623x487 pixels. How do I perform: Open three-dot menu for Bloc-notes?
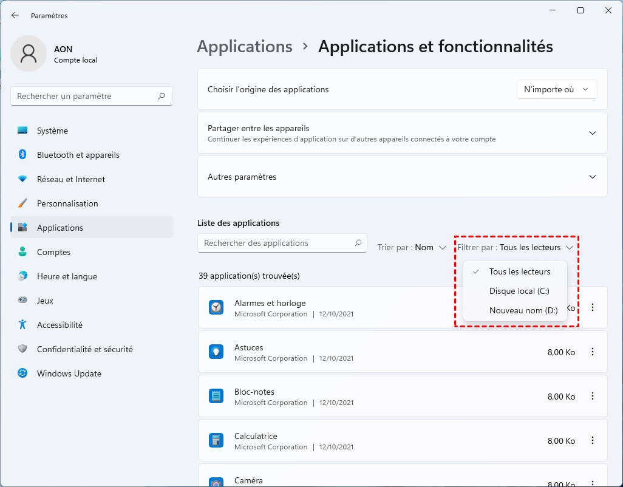click(x=593, y=396)
